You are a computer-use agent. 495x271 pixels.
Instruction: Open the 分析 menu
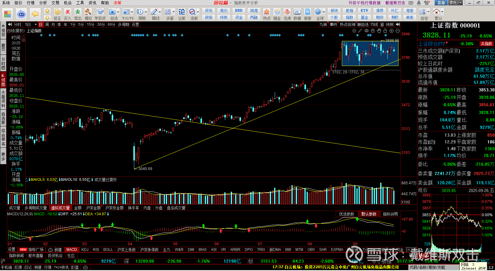tap(43, 3)
